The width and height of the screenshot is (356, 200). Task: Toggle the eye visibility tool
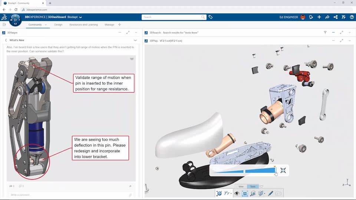[x=237, y=193]
